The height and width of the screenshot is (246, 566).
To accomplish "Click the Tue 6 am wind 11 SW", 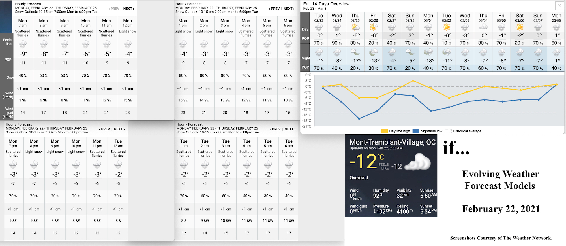I will point(289,220).
